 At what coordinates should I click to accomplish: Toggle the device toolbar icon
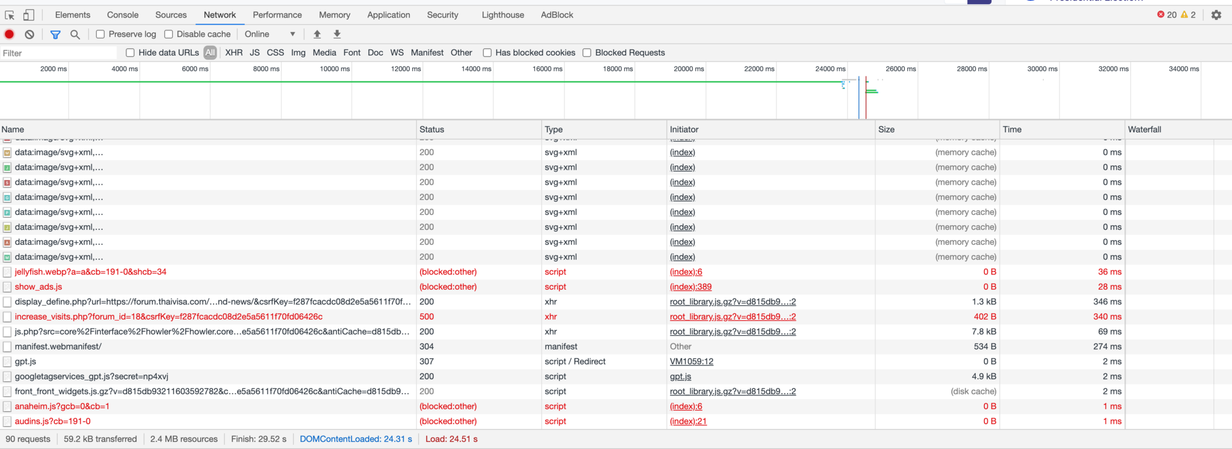[x=28, y=15]
